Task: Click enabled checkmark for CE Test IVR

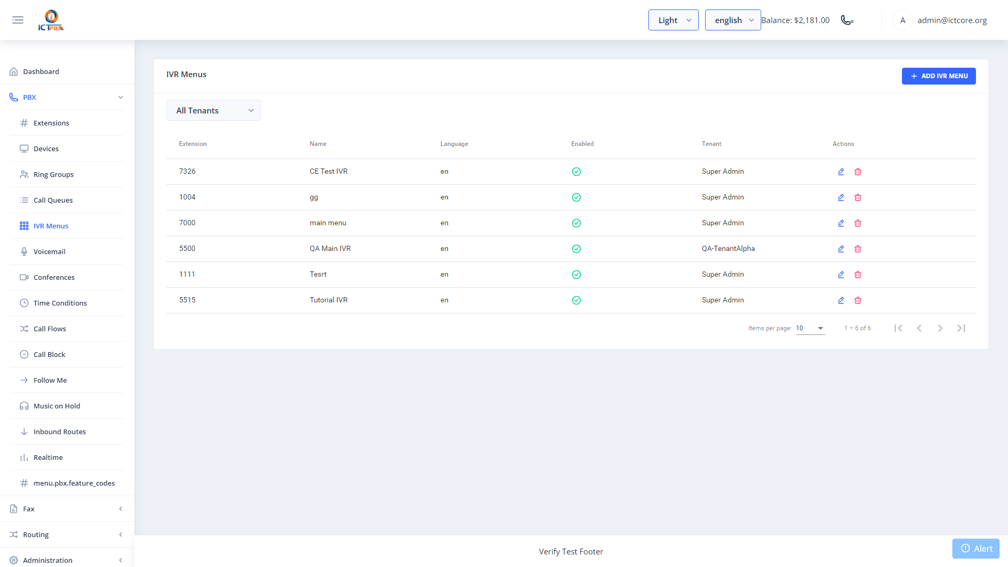Action: [x=576, y=172]
